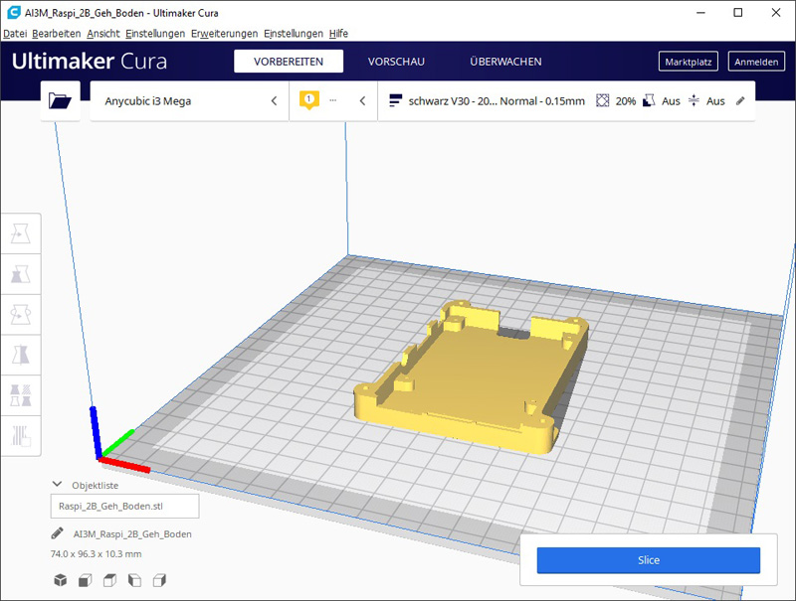Click the Slice button

coord(649,560)
